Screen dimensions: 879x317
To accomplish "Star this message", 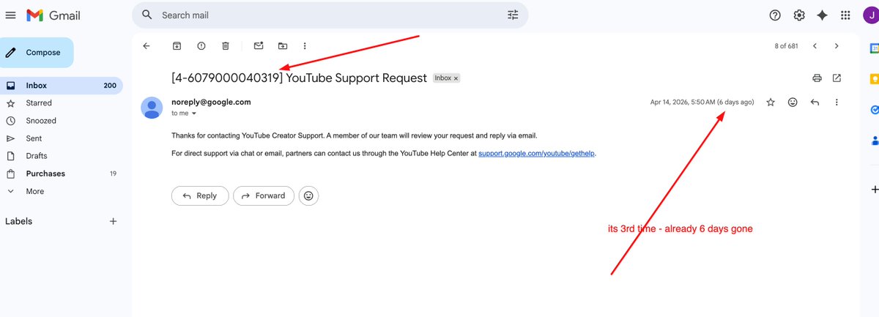I will (771, 102).
